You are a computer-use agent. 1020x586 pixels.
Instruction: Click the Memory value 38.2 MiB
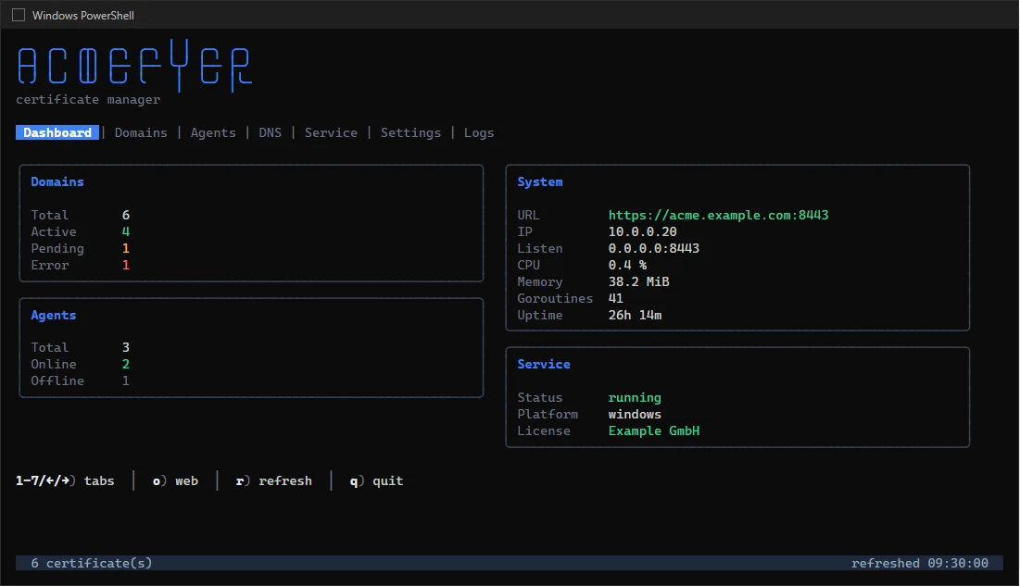(x=639, y=282)
